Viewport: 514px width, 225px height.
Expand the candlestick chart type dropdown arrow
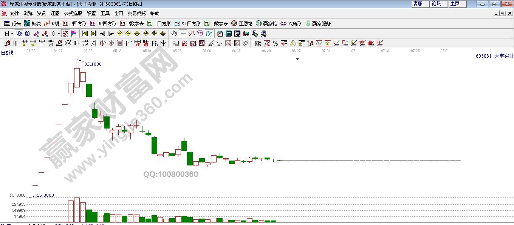tap(59, 34)
